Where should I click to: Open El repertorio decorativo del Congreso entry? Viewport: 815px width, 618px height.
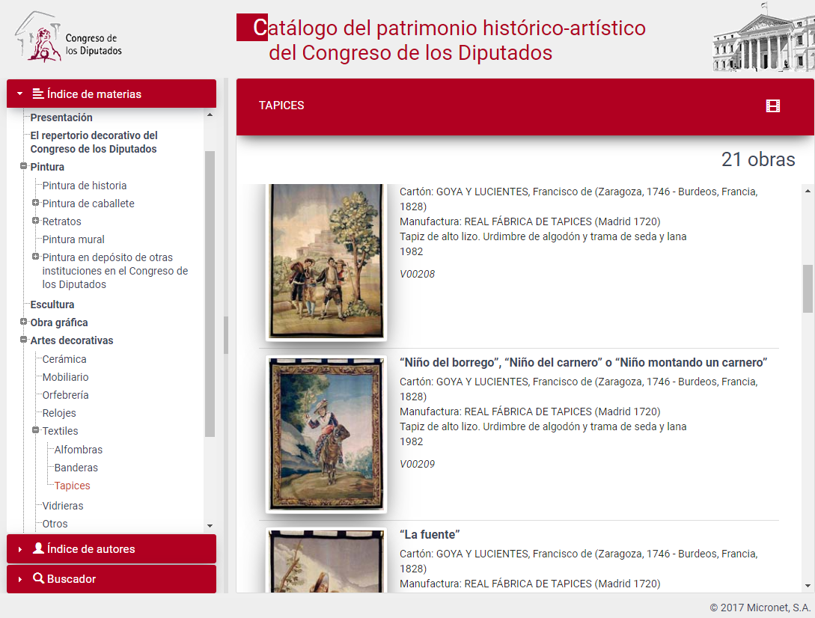click(94, 142)
